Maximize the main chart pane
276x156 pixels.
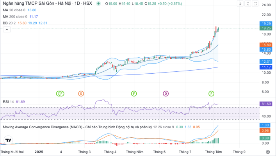pyautogui.click(x=255, y=4)
